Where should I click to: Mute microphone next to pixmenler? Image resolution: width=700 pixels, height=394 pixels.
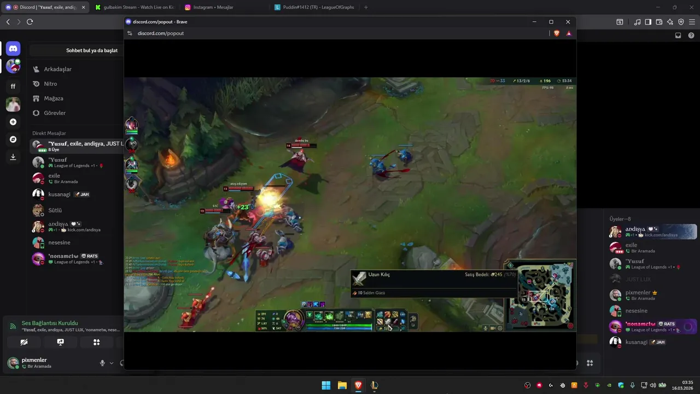pyautogui.click(x=102, y=363)
